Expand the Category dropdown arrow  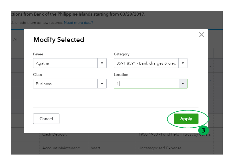pyautogui.click(x=183, y=63)
